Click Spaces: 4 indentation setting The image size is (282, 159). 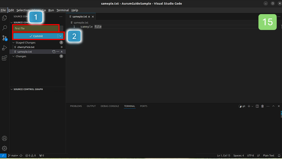239,155
